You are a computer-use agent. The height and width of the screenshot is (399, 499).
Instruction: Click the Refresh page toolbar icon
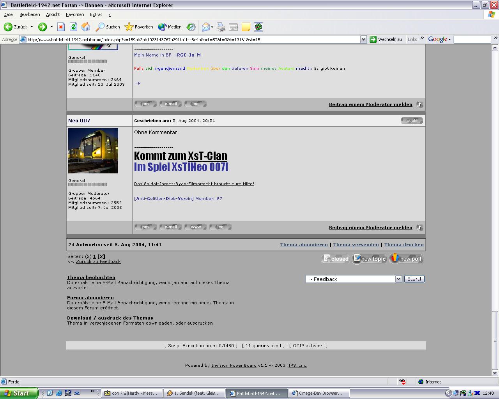(x=73, y=27)
